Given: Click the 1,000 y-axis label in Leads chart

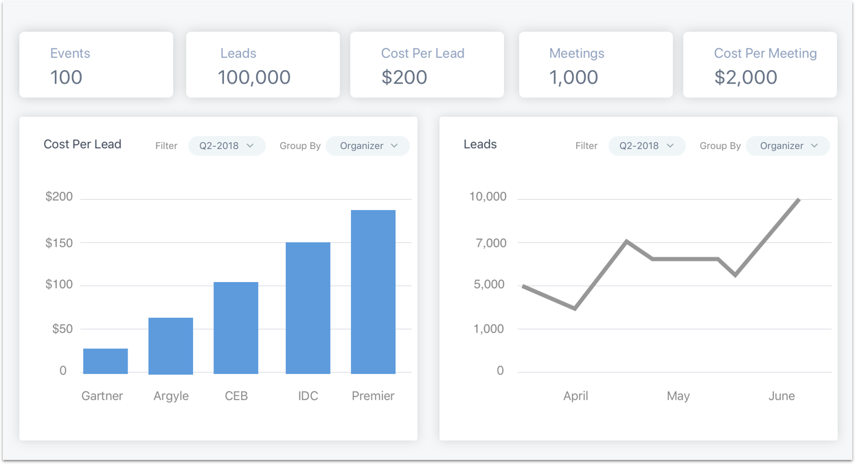Looking at the screenshot, I should (x=490, y=329).
